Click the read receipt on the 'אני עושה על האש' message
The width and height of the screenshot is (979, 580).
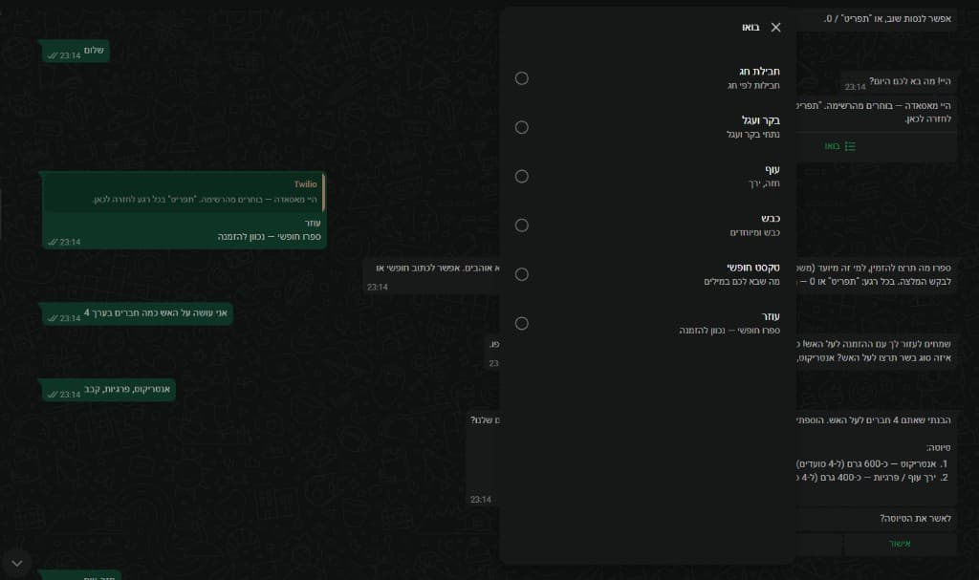click(53, 318)
